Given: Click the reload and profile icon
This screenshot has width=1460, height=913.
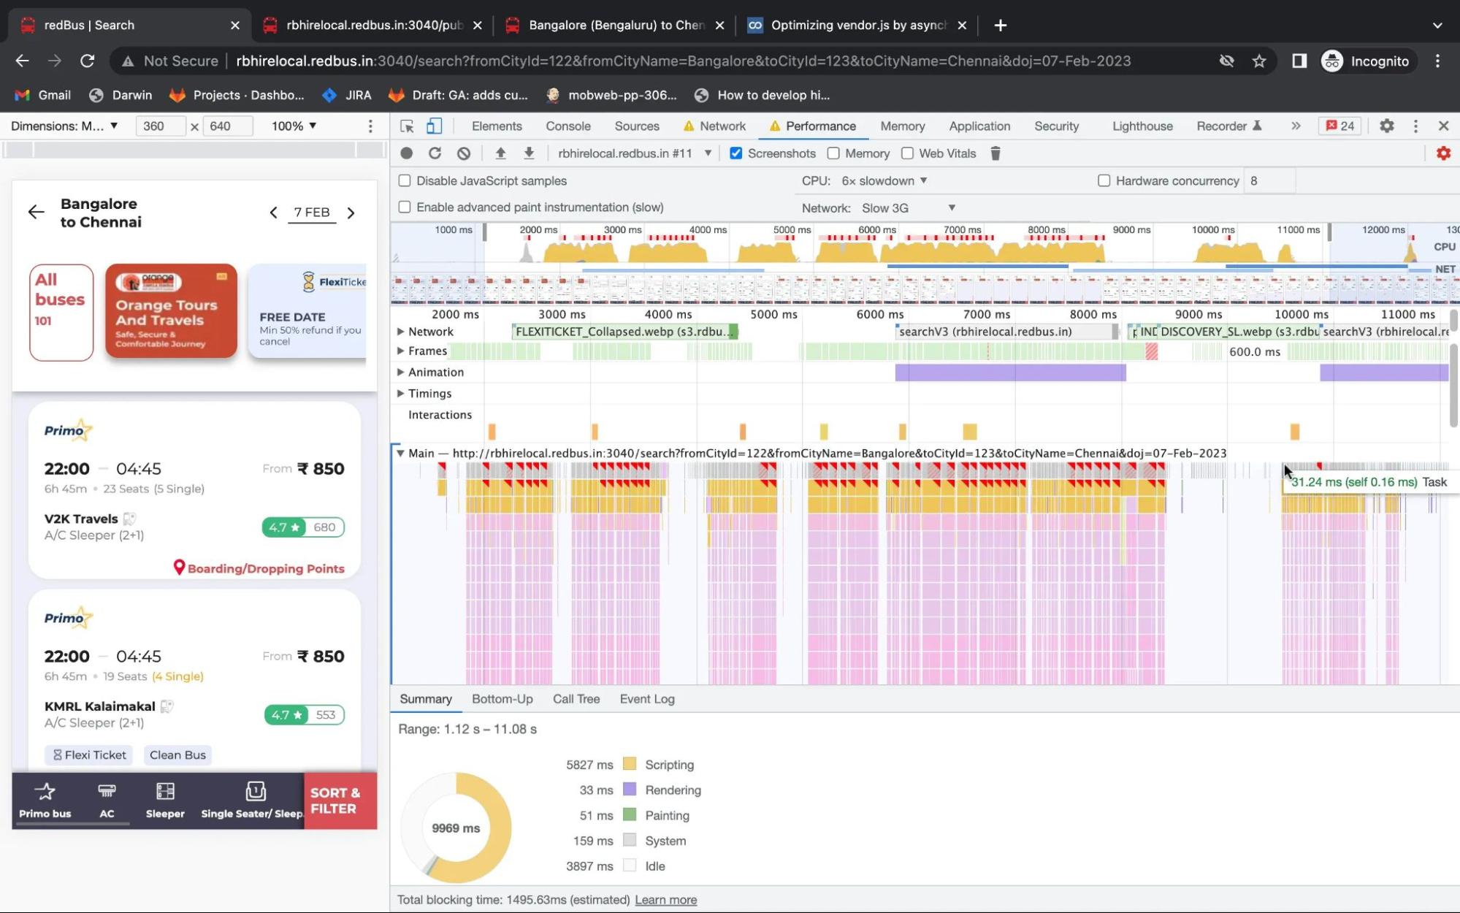Looking at the screenshot, I should click(x=435, y=153).
